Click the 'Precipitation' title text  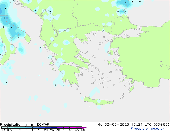[x=11, y=125]
